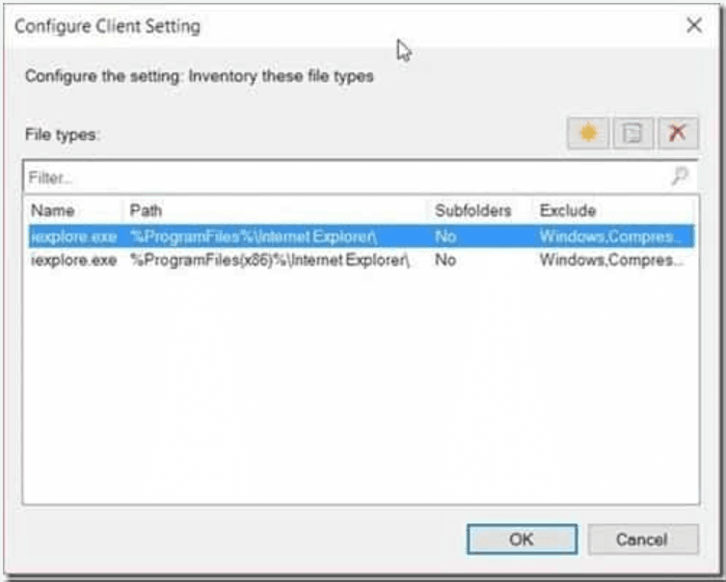
Task: Delete the selected file type entry
Action: pos(677,133)
